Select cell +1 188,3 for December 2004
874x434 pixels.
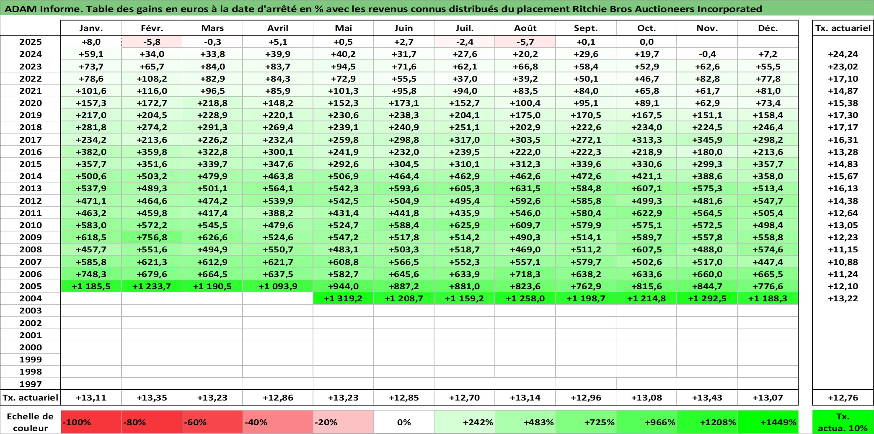pyautogui.click(x=768, y=298)
